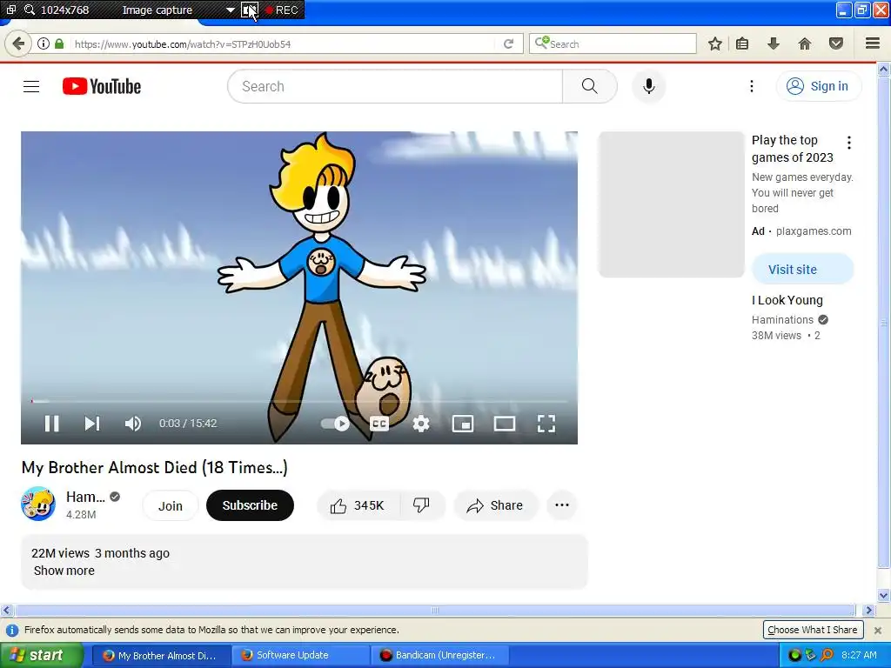The height and width of the screenshot is (668, 891).
Task: Start Bandicam REC recording
Action: tap(282, 10)
